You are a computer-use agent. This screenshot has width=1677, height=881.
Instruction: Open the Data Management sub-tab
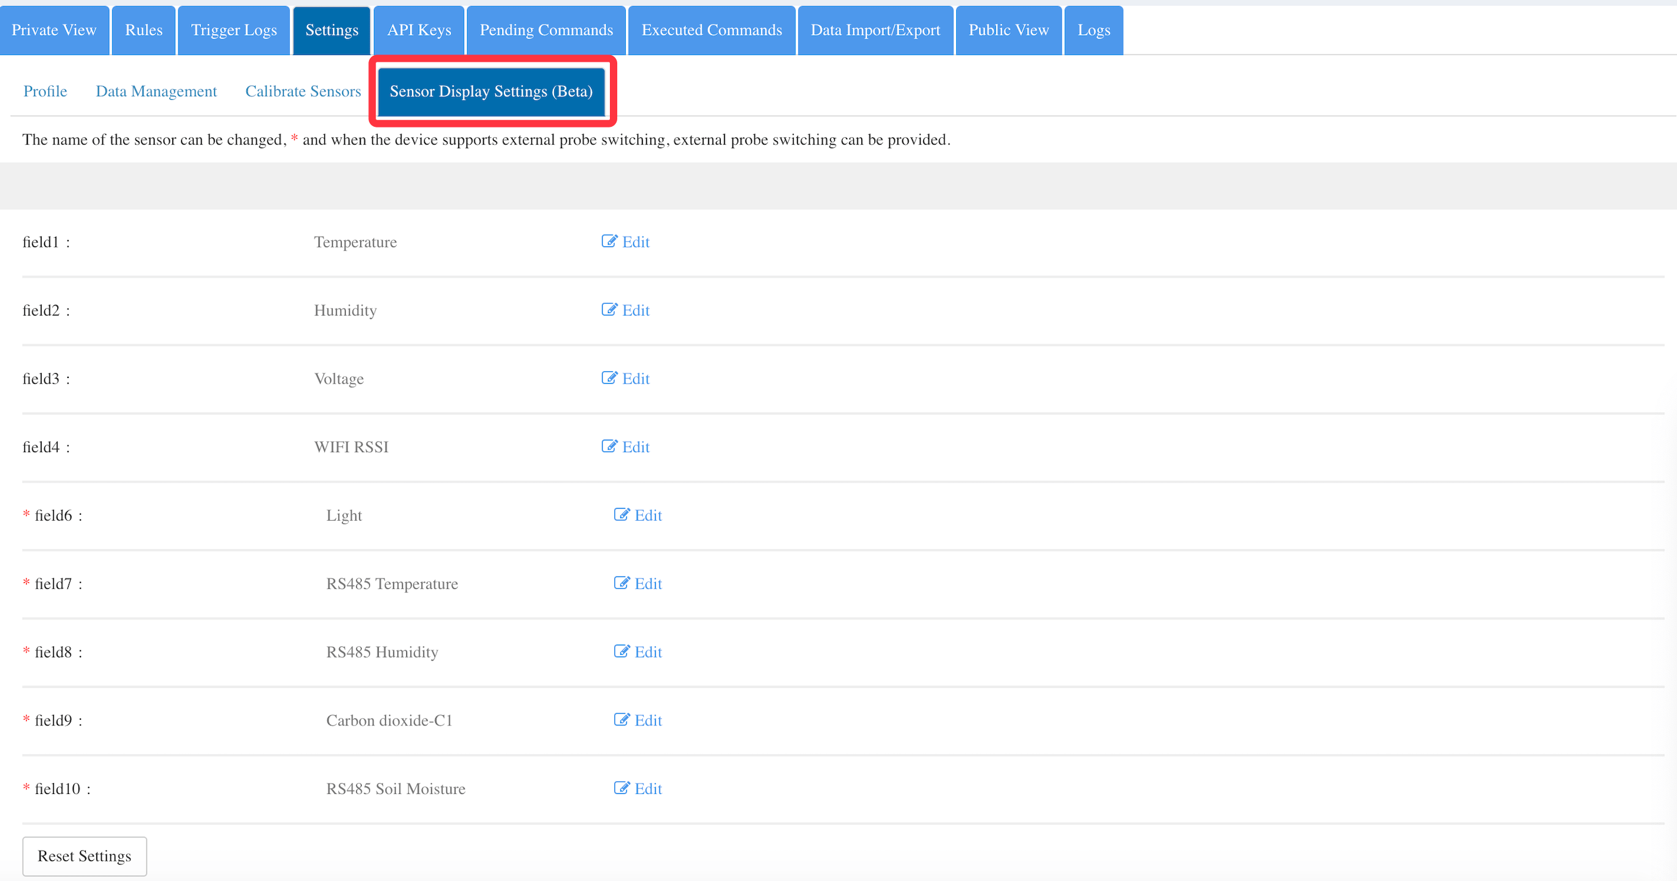[156, 91]
